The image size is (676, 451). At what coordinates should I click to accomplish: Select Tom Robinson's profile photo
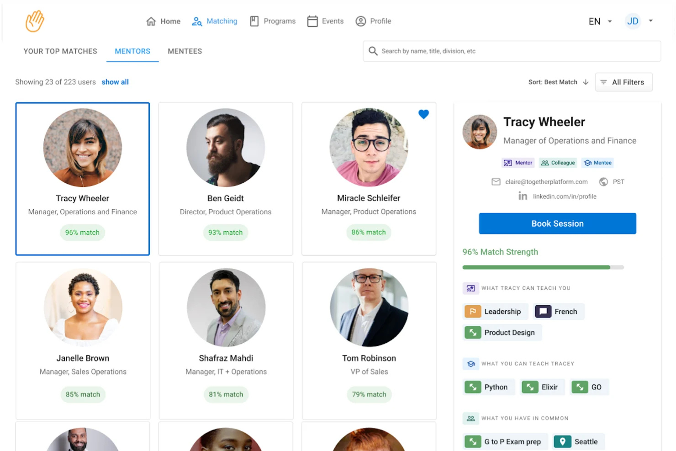click(x=369, y=308)
